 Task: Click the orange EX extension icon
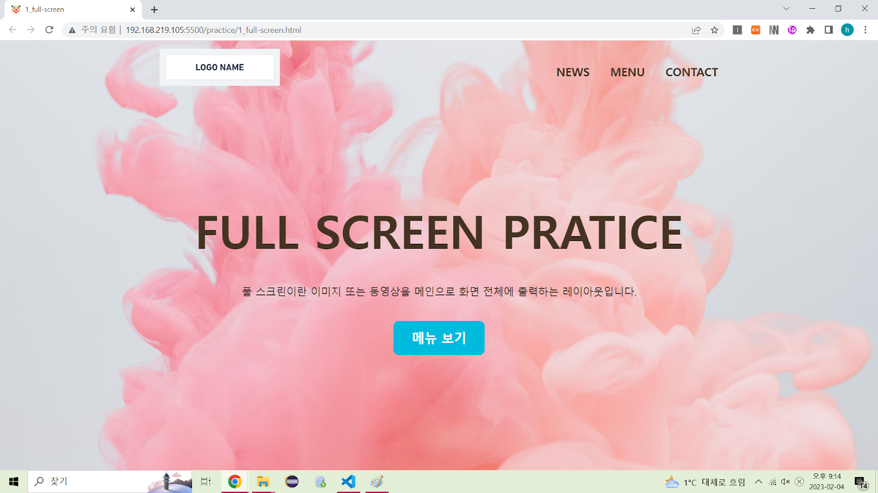pos(756,30)
